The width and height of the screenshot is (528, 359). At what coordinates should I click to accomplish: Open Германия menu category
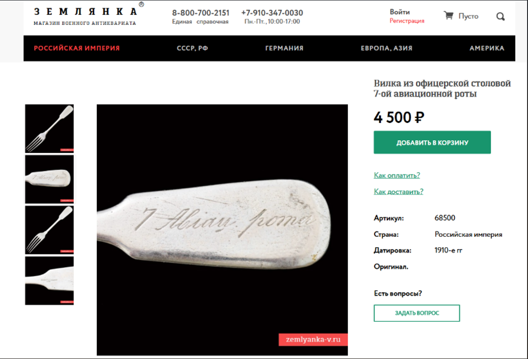[x=284, y=48]
